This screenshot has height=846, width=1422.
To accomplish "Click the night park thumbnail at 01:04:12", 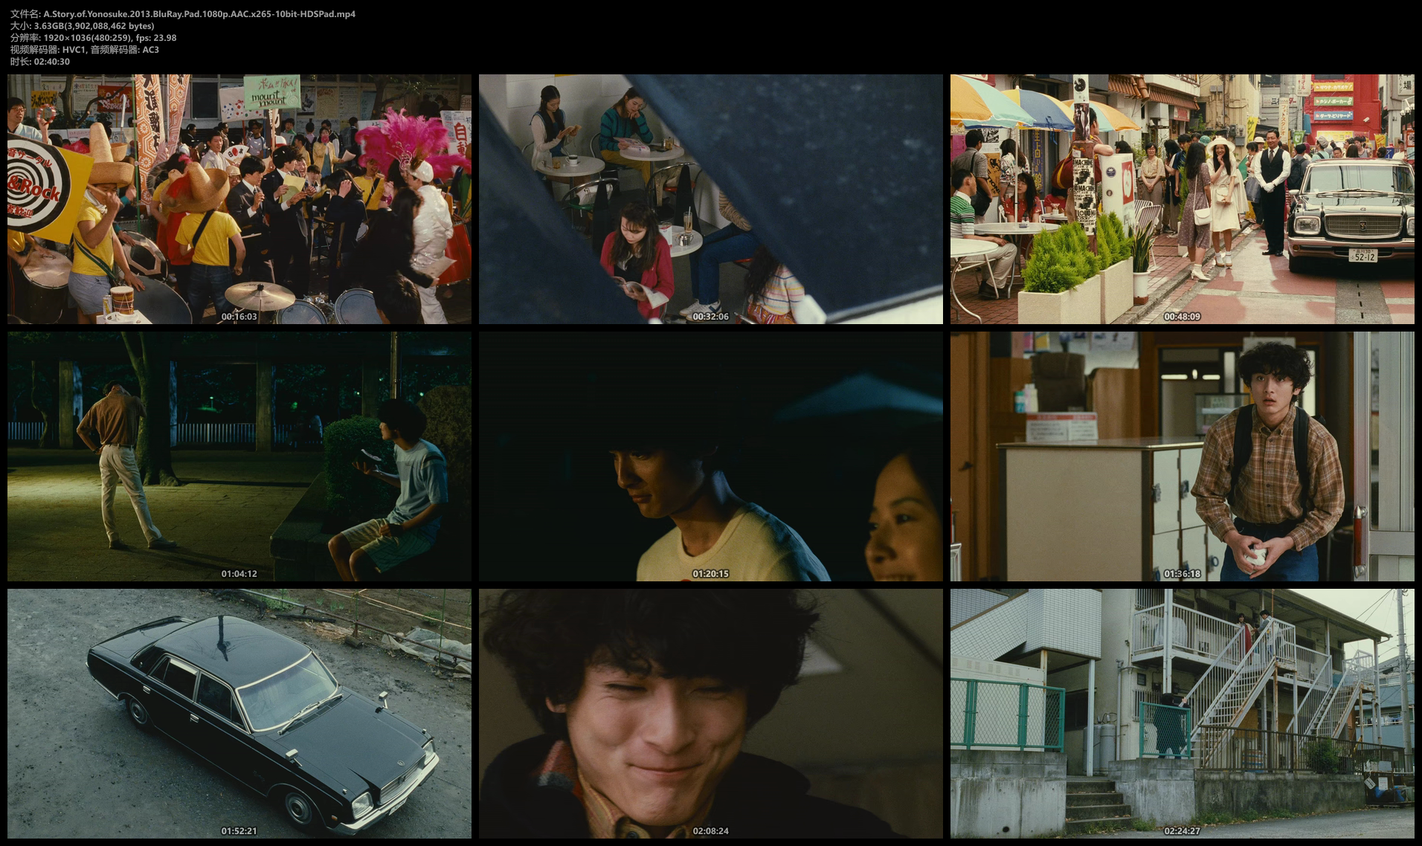I will point(239,456).
